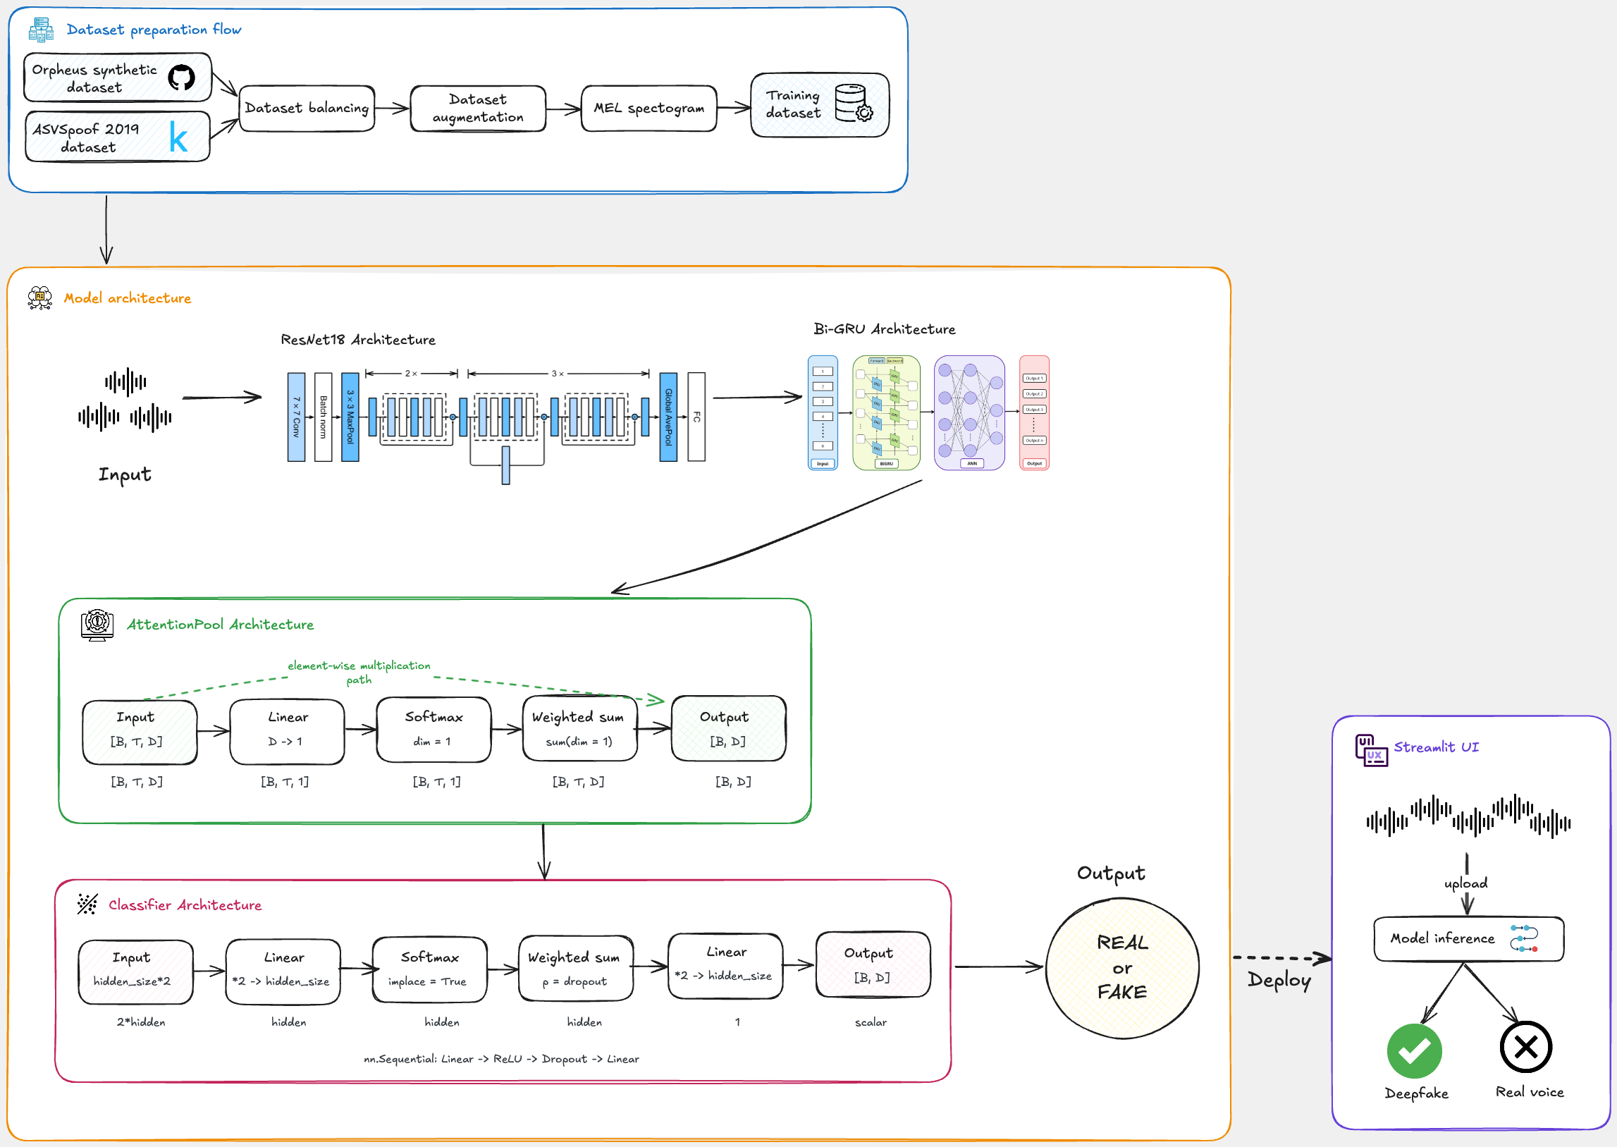Image resolution: width=1617 pixels, height=1147 pixels.
Task: Select the AttentionPool Softmax dim = 1 box
Action: [x=434, y=729]
